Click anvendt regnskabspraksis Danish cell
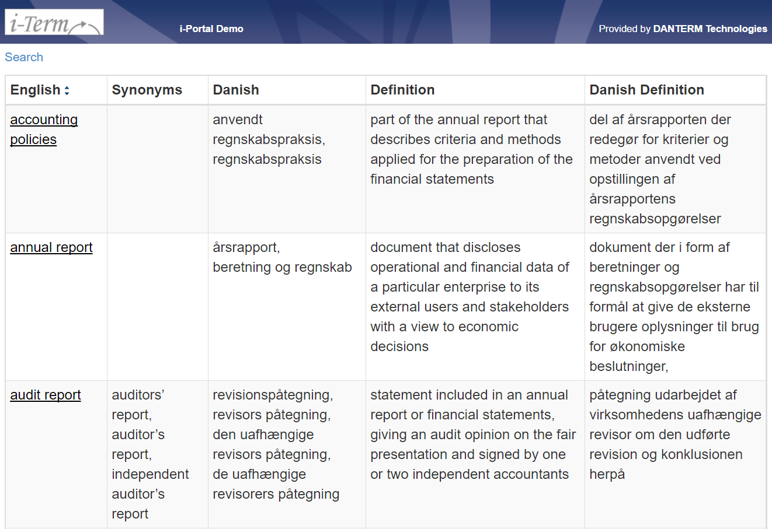Viewport: 772px width, 529px height. [287, 169]
